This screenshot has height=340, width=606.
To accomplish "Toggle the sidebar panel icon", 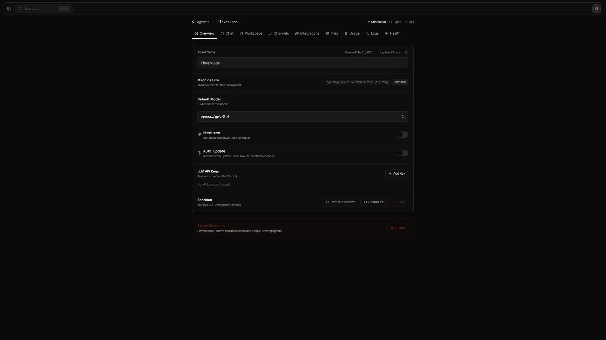I will [x=9, y=9].
